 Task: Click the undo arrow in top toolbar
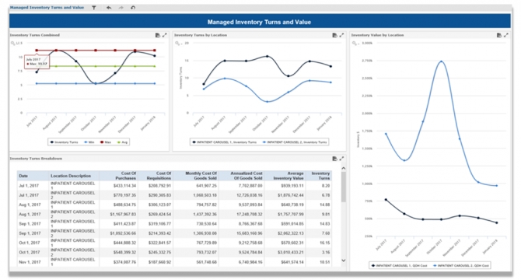(109, 8)
